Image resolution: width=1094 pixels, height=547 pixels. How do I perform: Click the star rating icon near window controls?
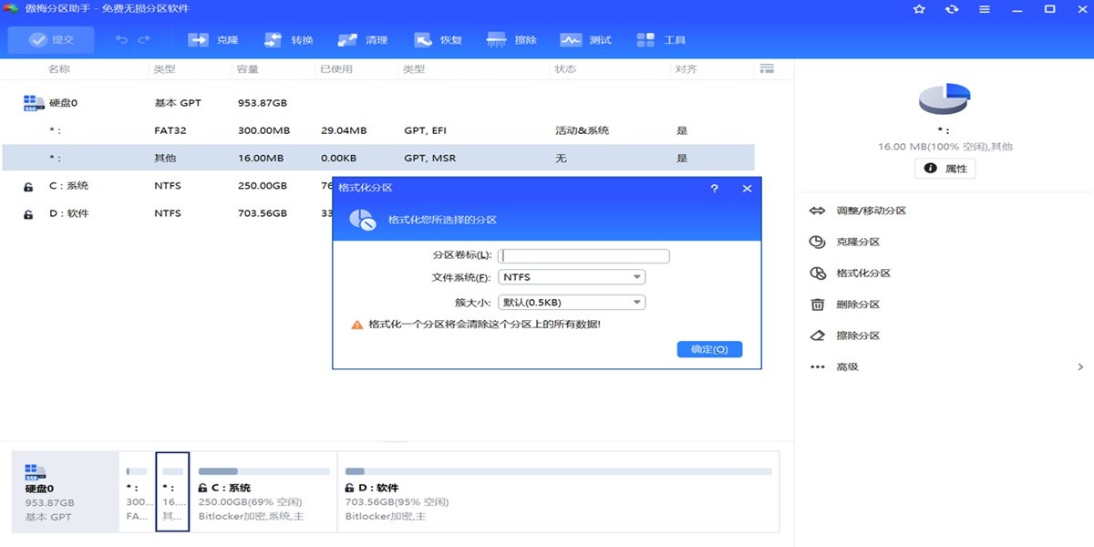tap(918, 10)
